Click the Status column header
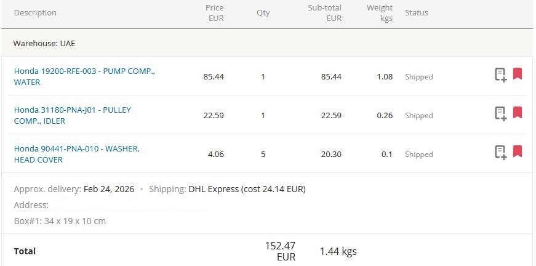The image size is (536, 266). click(417, 12)
